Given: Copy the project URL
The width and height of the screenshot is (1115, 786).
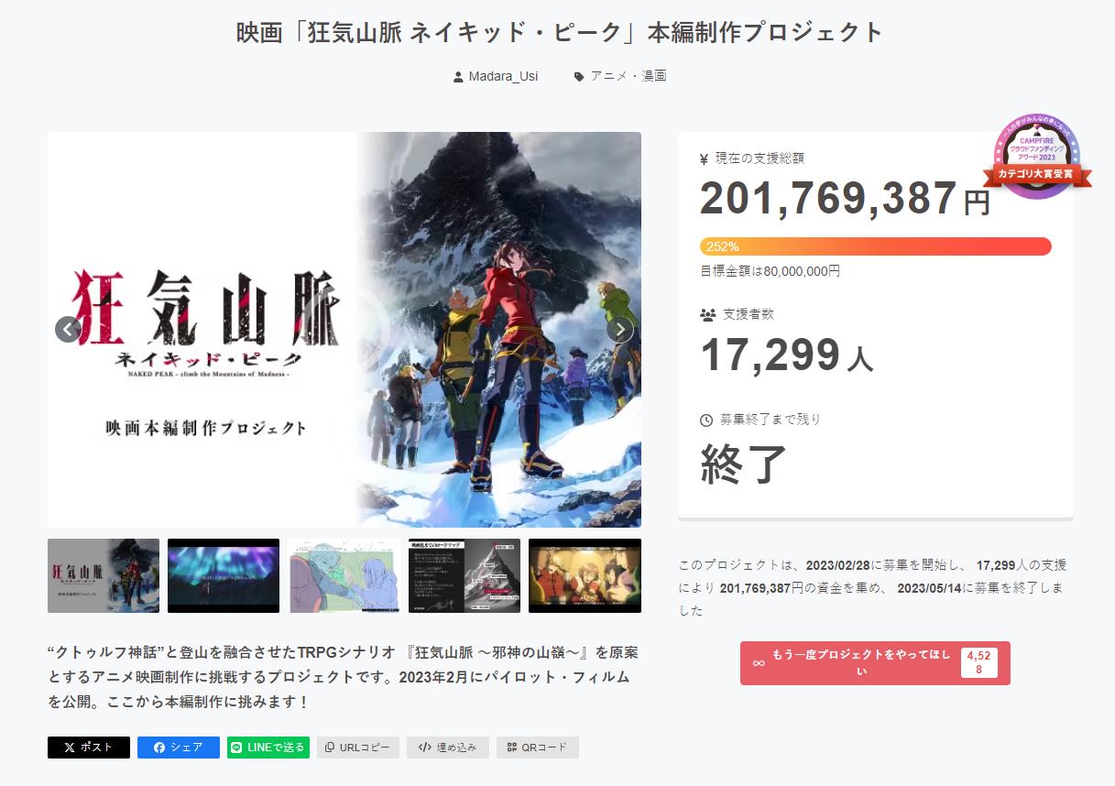Looking at the screenshot, I should [358, 748].
